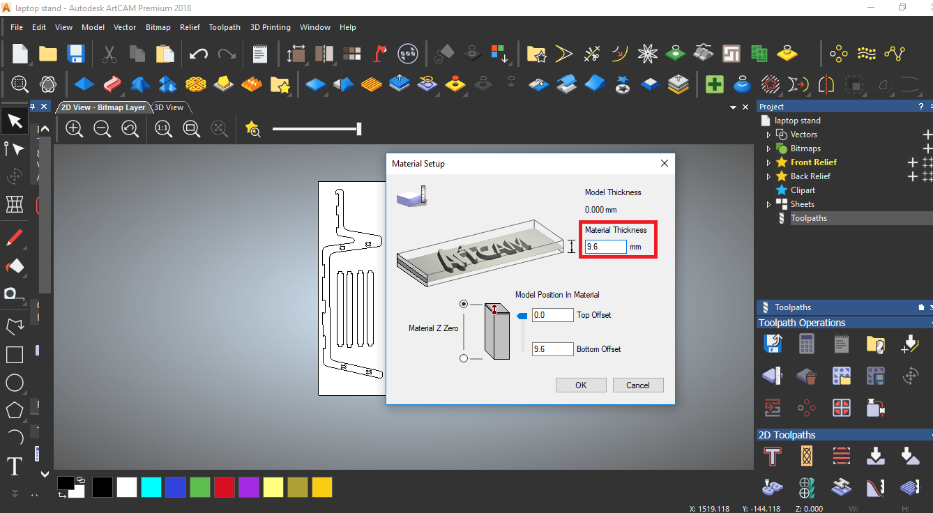Viewport: 933px width, 513px height.
Task: Open the Notes icon in the toolbar
Action: 260,54
